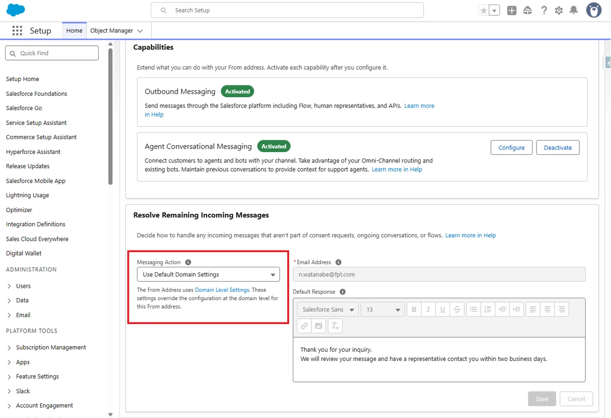Open Learn more in Help for Outbound Messaging

pos(420,106)
